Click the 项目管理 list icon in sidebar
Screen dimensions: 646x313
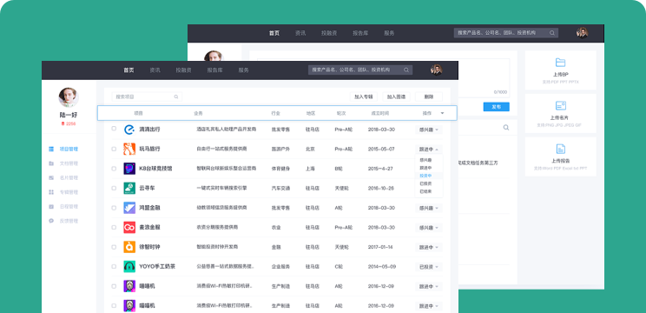(51, 149)
